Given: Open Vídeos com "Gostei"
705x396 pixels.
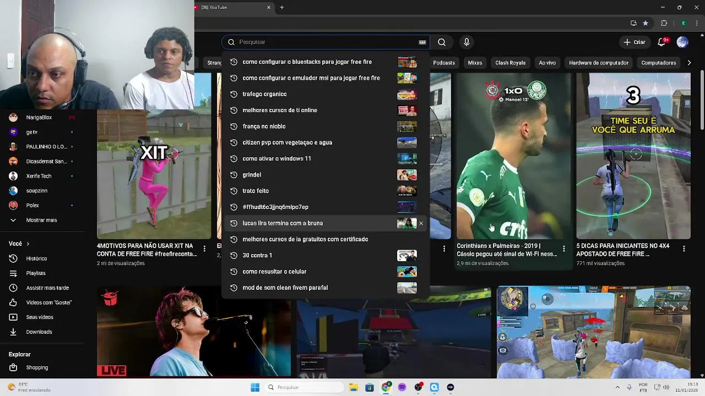Looking at the screenshot, I should coord(48,302).
